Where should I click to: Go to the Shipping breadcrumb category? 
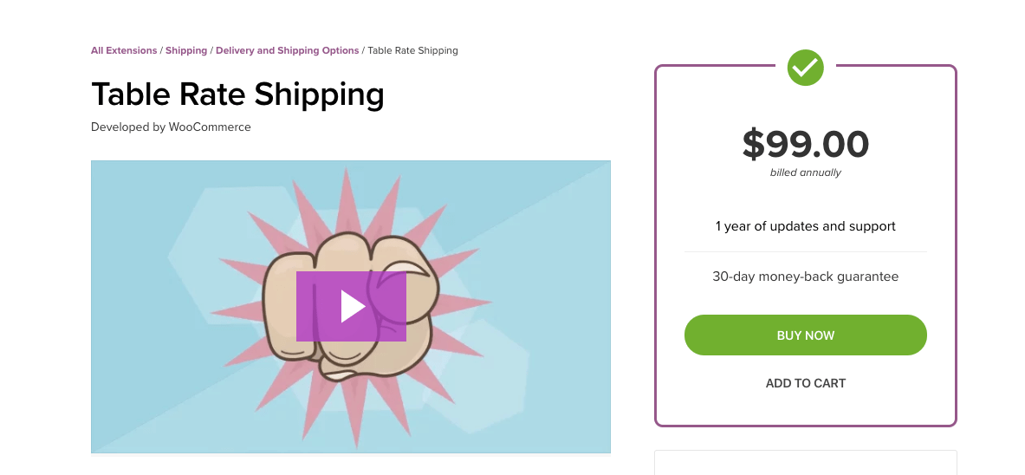point(186,50)
